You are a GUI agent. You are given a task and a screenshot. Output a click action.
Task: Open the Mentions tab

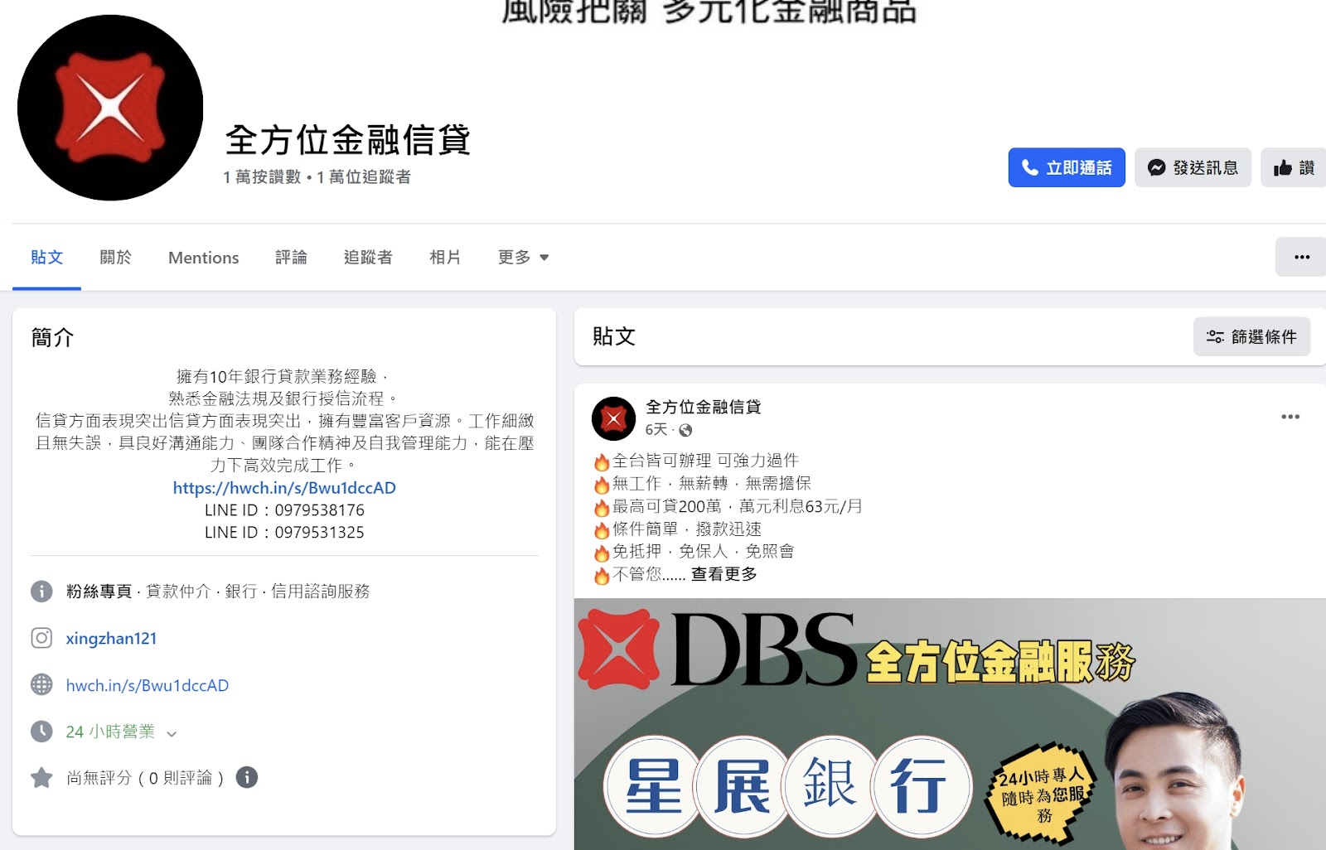pyautogui.click(x=203, y=258)
